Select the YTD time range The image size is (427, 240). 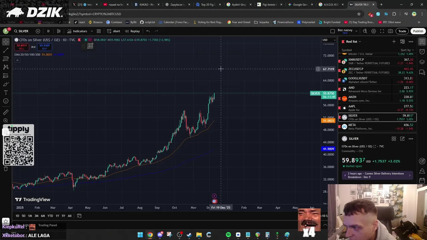50,216
